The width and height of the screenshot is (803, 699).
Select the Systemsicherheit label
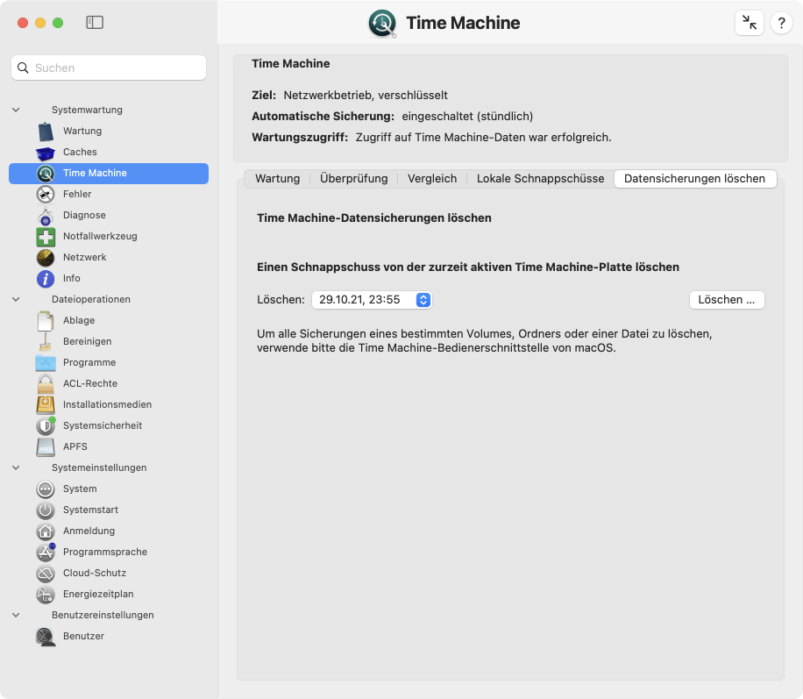pyautogui.click(x=103, y=426)
